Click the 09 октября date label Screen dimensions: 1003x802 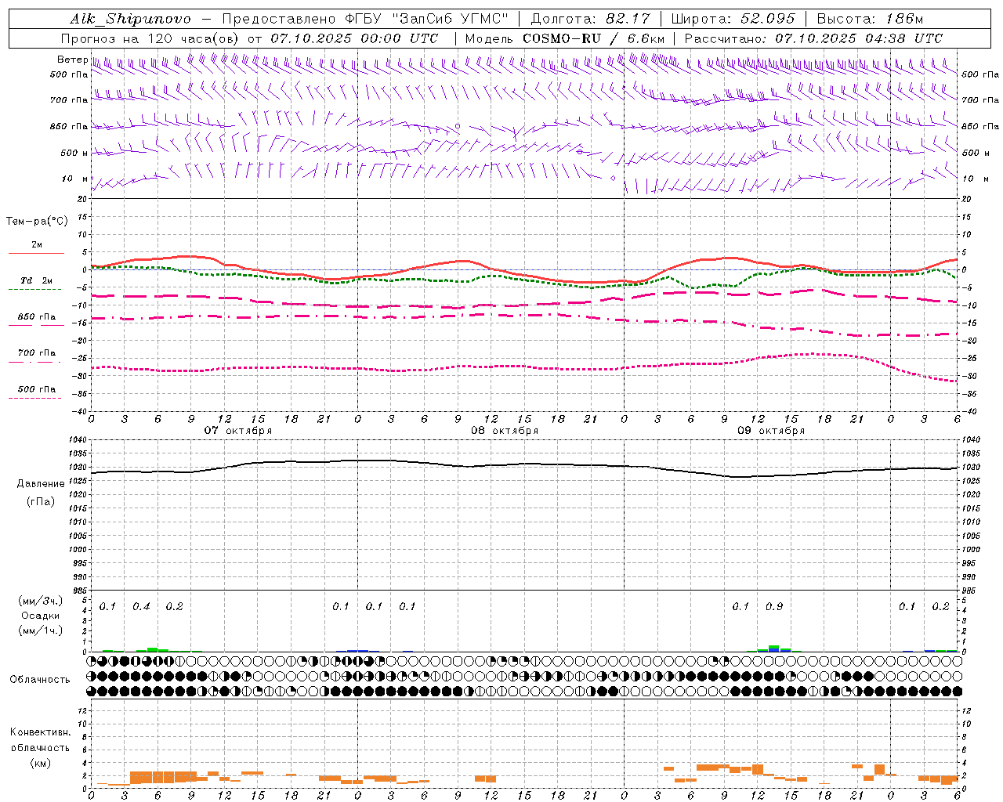point(771,431)
